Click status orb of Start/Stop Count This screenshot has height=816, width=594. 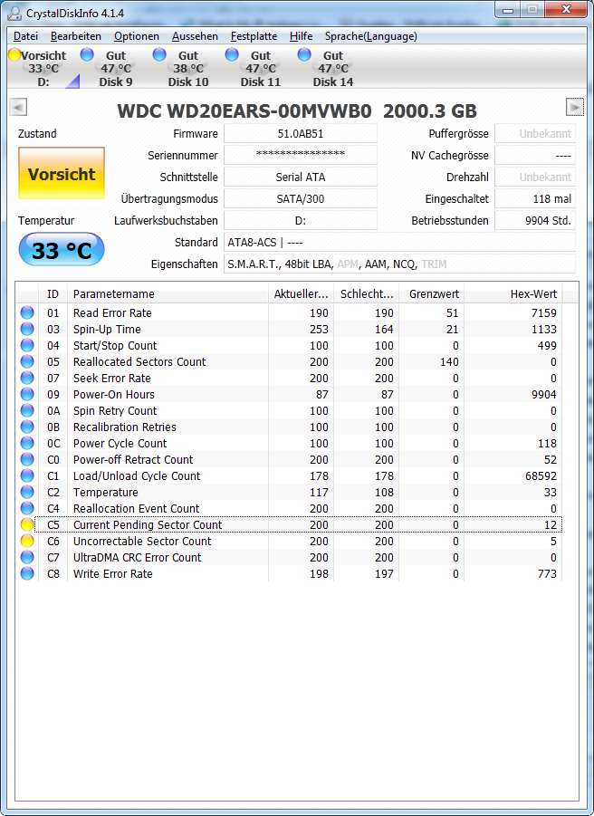27,345
